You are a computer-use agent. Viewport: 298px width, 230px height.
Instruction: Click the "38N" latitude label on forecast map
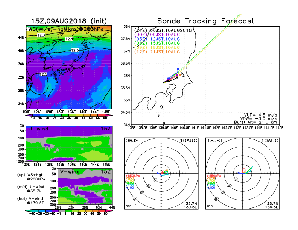(126, 26)
